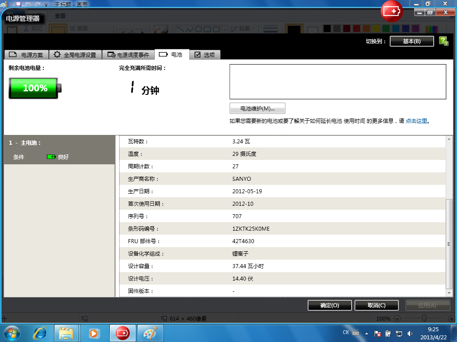This screenshot has width=457, height=342.
Task: Open Windows Media Player from taskbar
Action: click(x=94, y=333)
